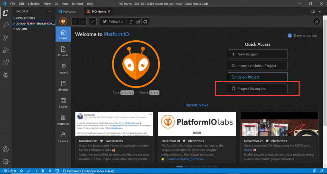Open Platforms in PIO sidebar

click(x=63, y=120)
